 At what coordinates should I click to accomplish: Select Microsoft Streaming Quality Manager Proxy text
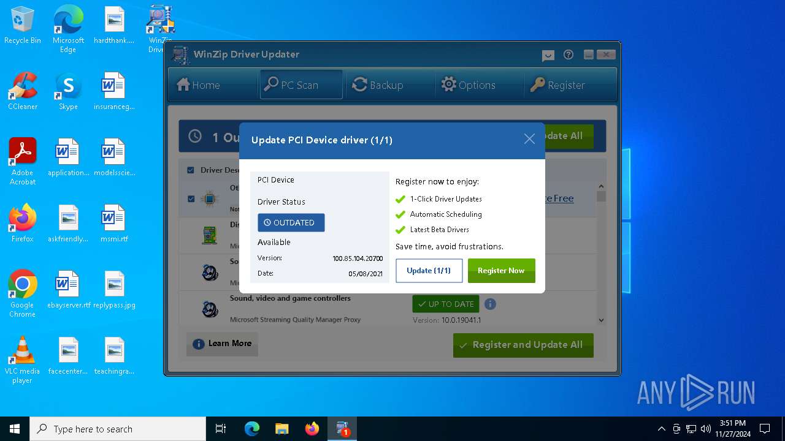pyautogui.click(x=295, y=320)
